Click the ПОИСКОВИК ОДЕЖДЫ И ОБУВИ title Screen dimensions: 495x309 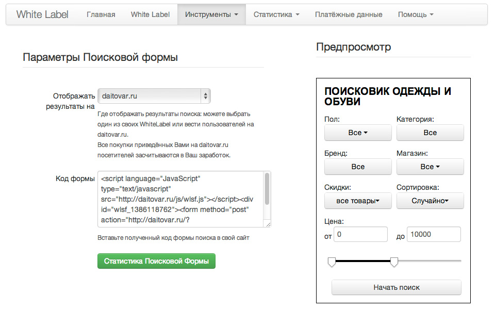(388, 96)
